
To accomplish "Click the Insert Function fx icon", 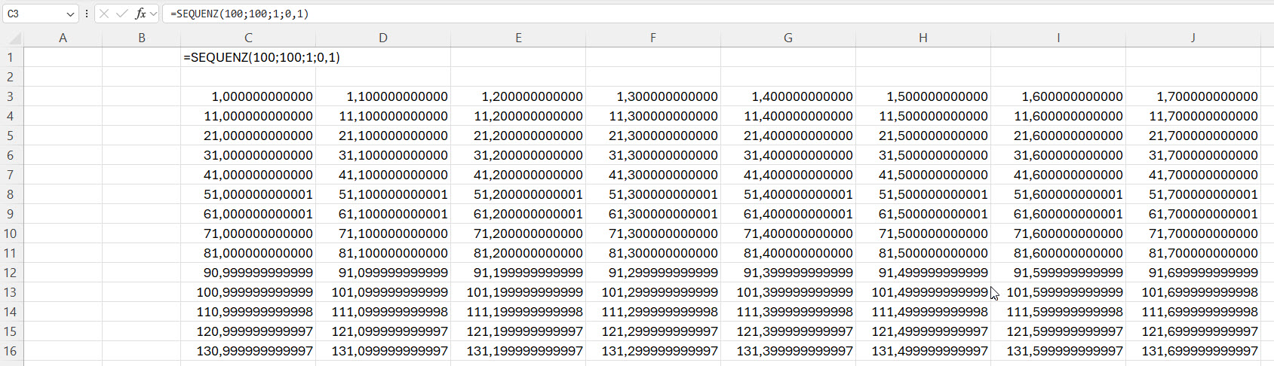I will coord(140,14).
